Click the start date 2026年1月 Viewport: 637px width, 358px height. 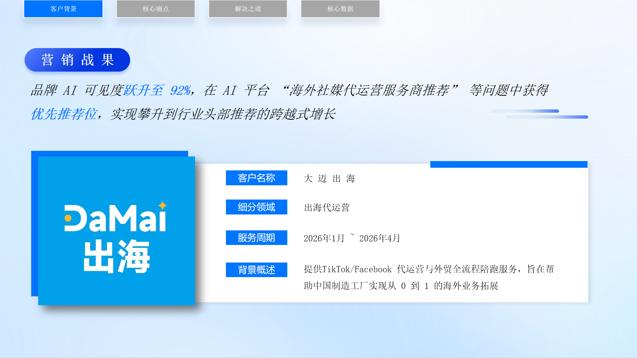pos(324,238)
